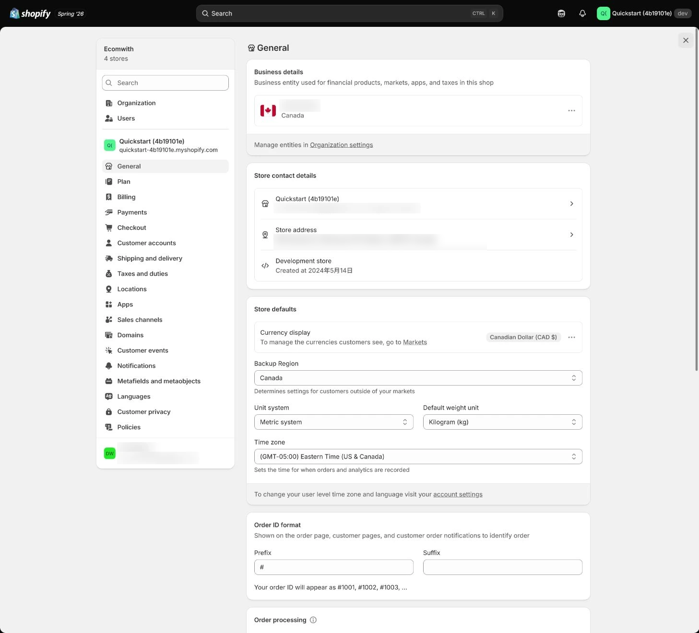
Task: Select General in the settings sidebar
Action: click(165, 166)
